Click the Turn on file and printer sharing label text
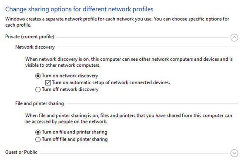 [x=74, y=132]
